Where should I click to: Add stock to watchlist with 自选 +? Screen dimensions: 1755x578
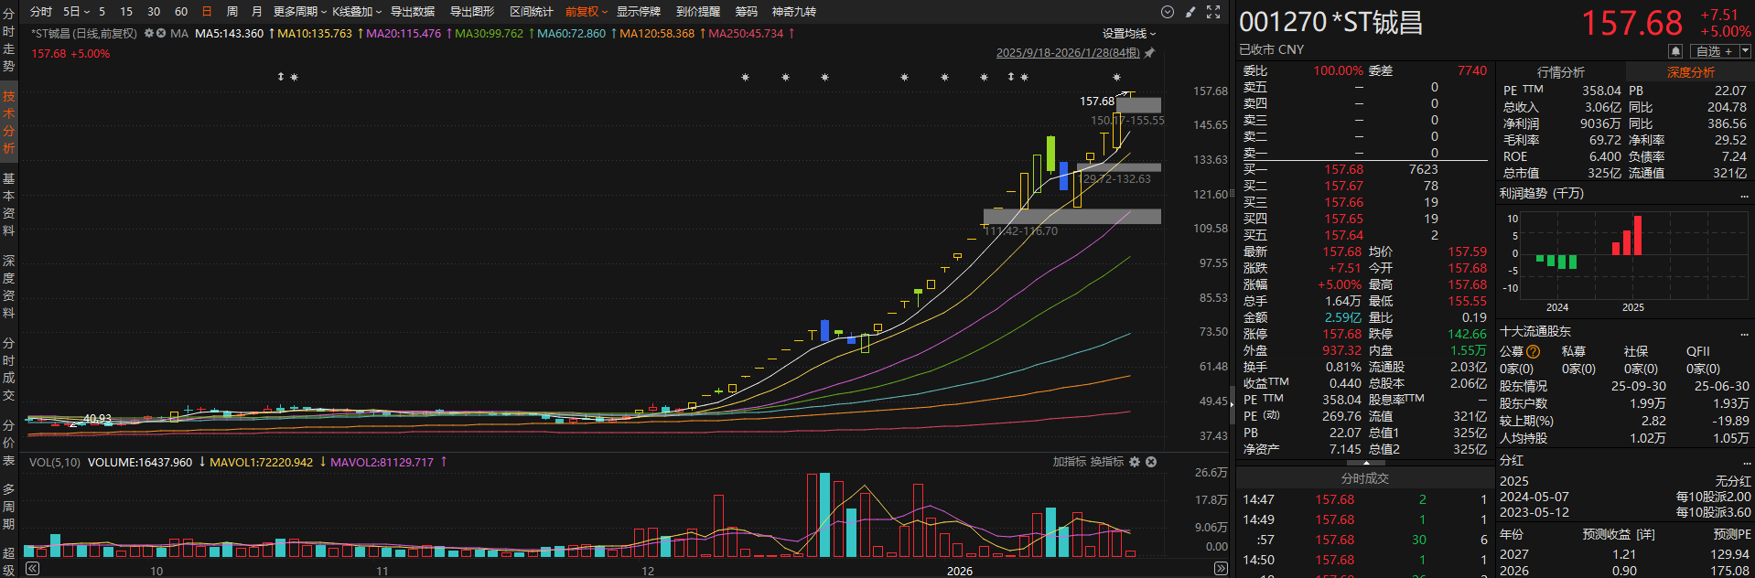[x=1713, y=51]
